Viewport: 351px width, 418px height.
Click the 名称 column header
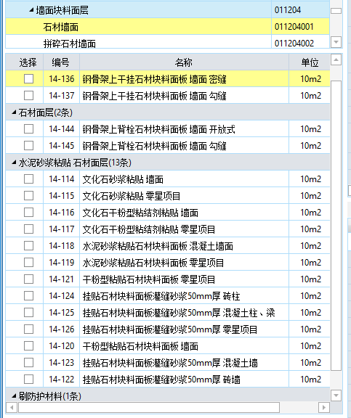(184, 62)
